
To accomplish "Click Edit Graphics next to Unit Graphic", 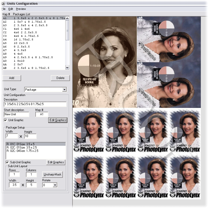I will 58,120.
